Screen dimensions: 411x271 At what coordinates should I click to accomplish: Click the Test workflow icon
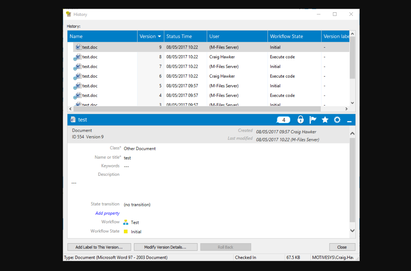126,222
